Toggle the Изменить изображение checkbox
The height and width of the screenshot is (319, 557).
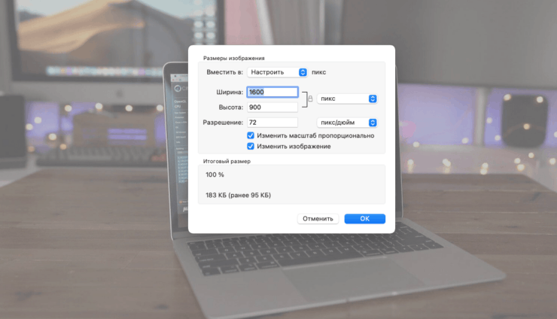click(251, 146)
